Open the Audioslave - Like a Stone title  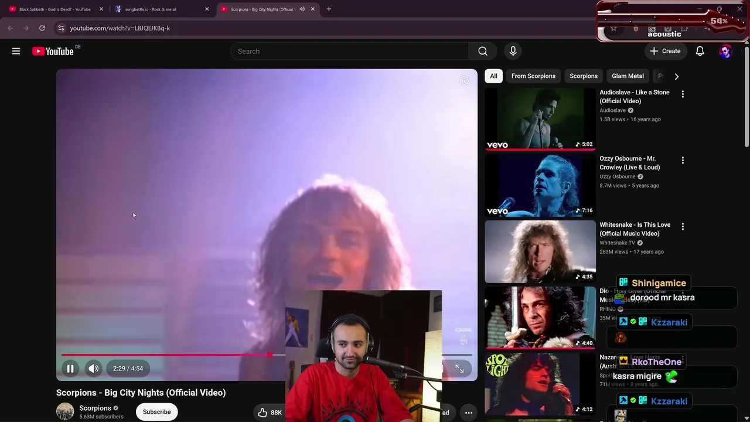coord(635,97)
